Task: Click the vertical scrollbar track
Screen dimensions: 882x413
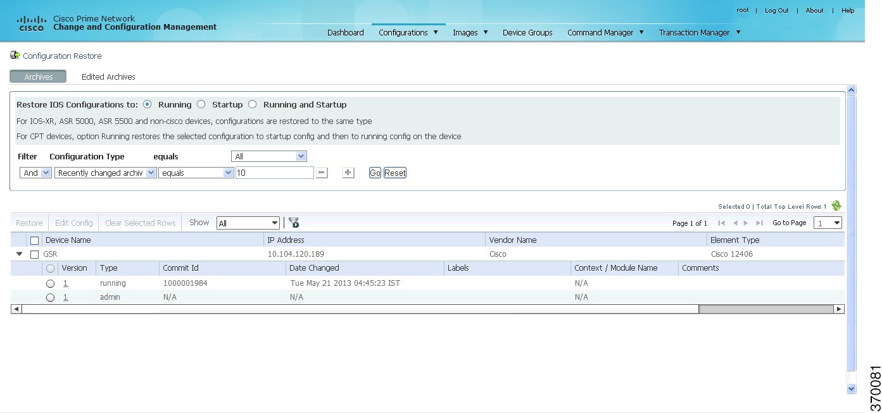Action: [x=851, y=240]
